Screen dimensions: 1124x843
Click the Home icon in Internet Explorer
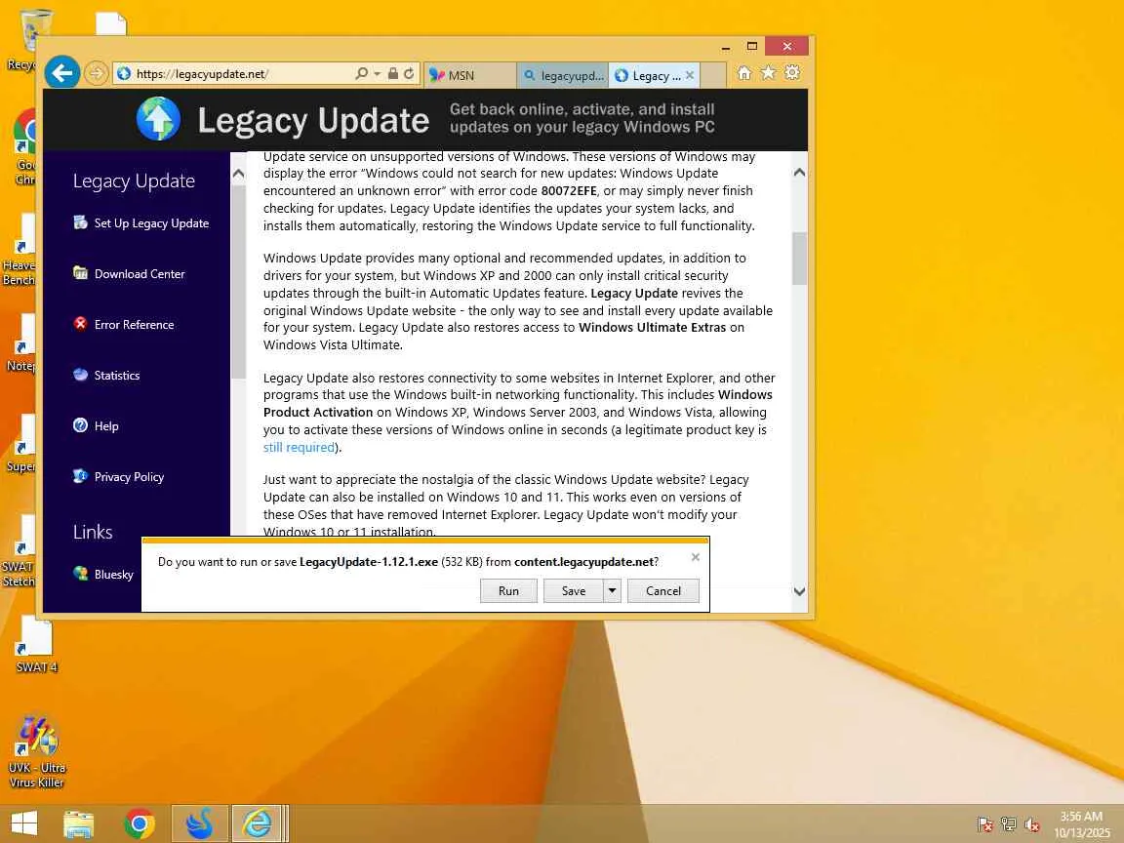(x=744, y=73)
